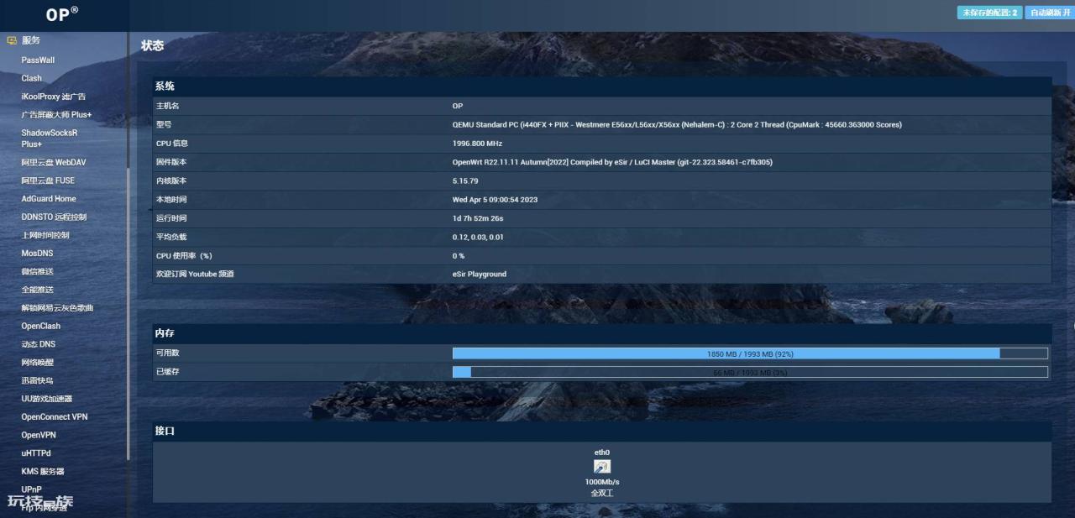This screenshot has height=518, width=1075.
Task: Click the 服务 services menu icon
Action: 12,40
